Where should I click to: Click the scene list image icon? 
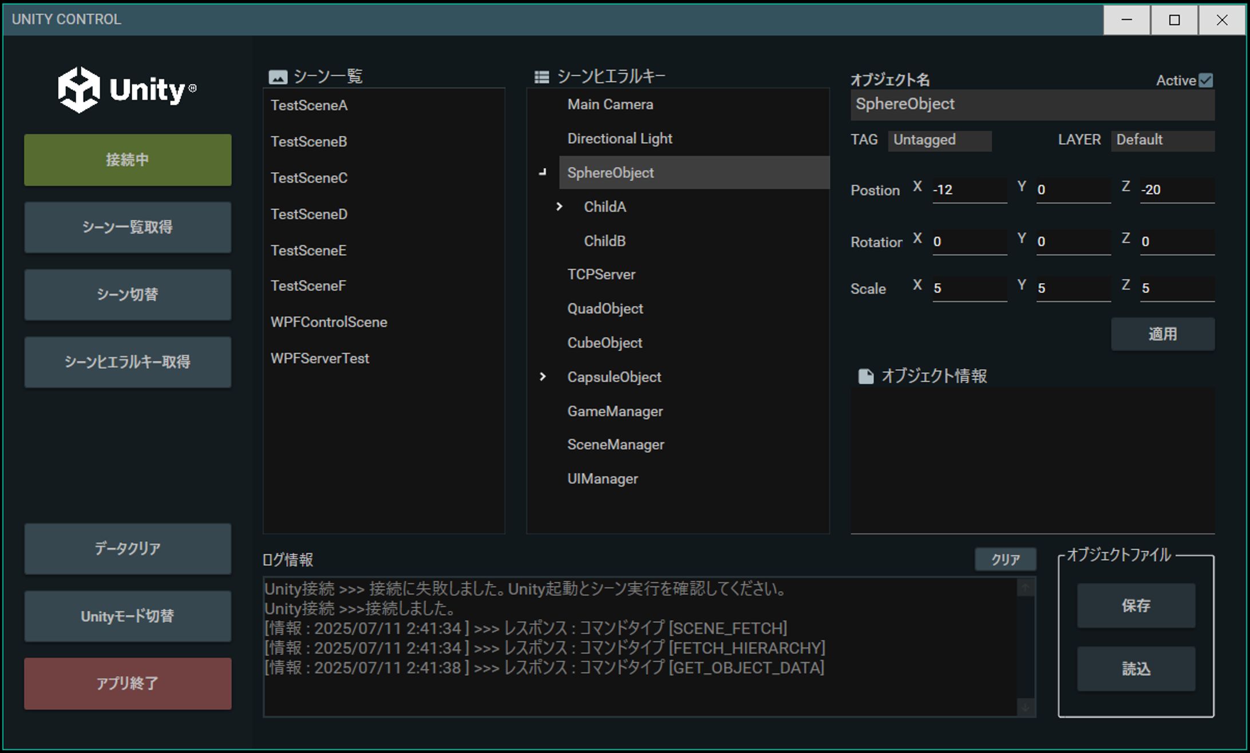[278, 77]
